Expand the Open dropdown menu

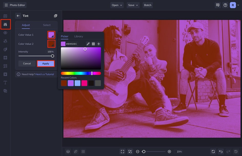[x=117, y=5]
